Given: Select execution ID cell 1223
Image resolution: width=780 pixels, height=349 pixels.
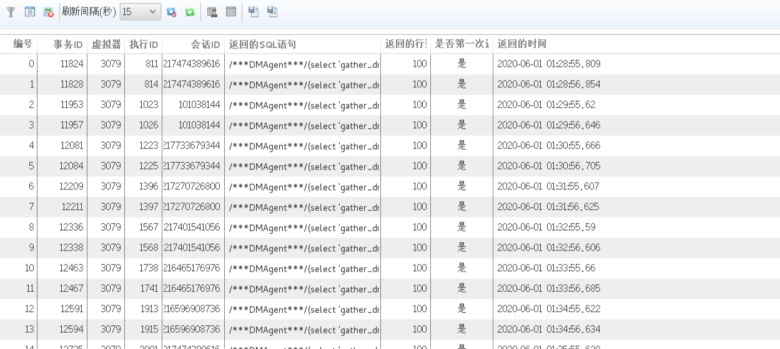Looking at the screenshot, I should [x=149, y=145].
